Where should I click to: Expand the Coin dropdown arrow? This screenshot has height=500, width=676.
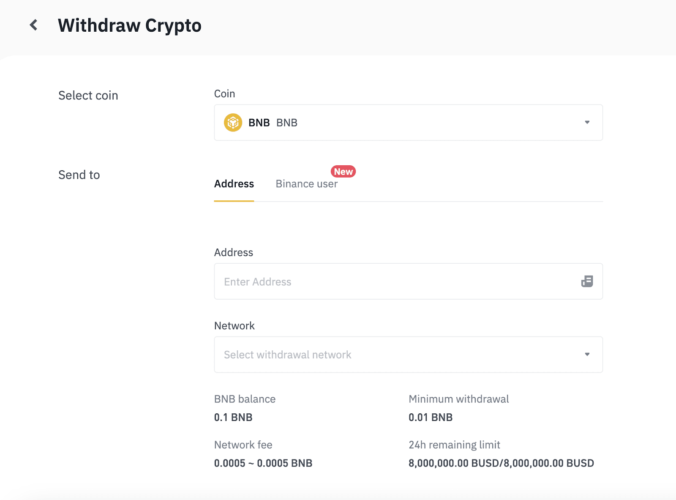[x=587, y=123]
